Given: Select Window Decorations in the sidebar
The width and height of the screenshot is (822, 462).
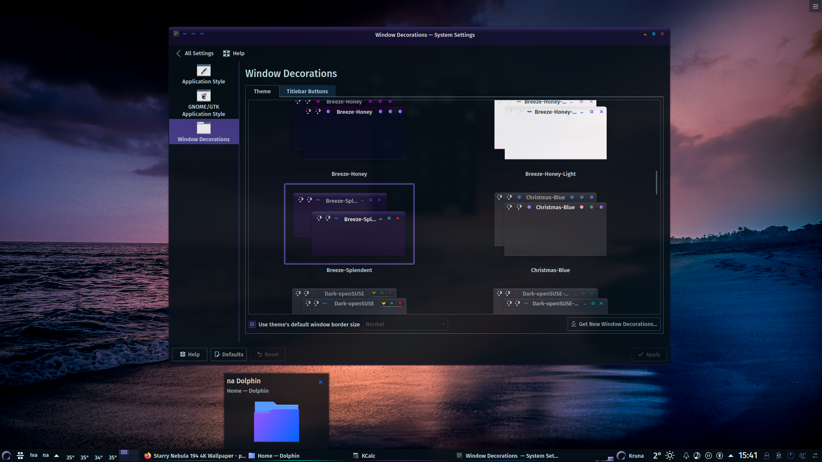Looking at the screenshot, I should pos(204,132).
